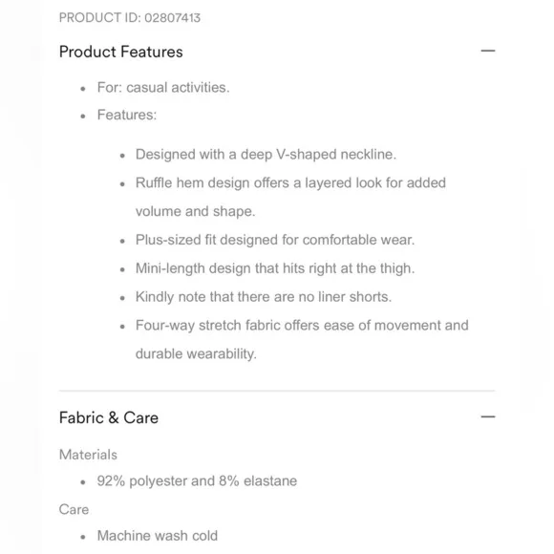Click the Materials subheading
This screenshot has height=554, width=554.
88,455
